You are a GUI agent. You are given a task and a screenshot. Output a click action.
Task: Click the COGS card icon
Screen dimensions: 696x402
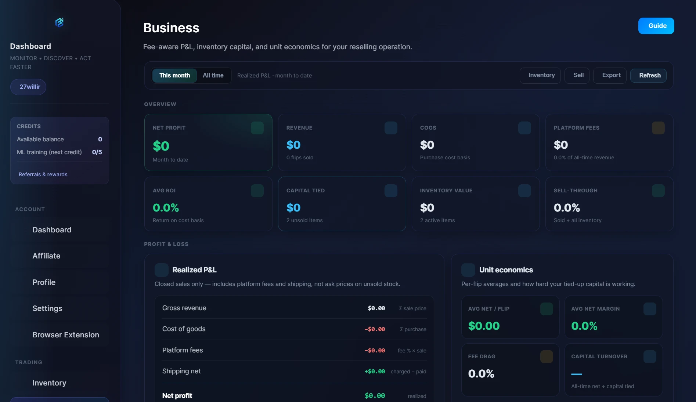(x=524, y=128)
